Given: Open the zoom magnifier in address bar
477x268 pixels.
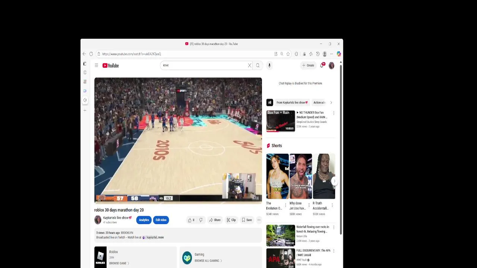Looking at the screenshot, I should (282, 54).
